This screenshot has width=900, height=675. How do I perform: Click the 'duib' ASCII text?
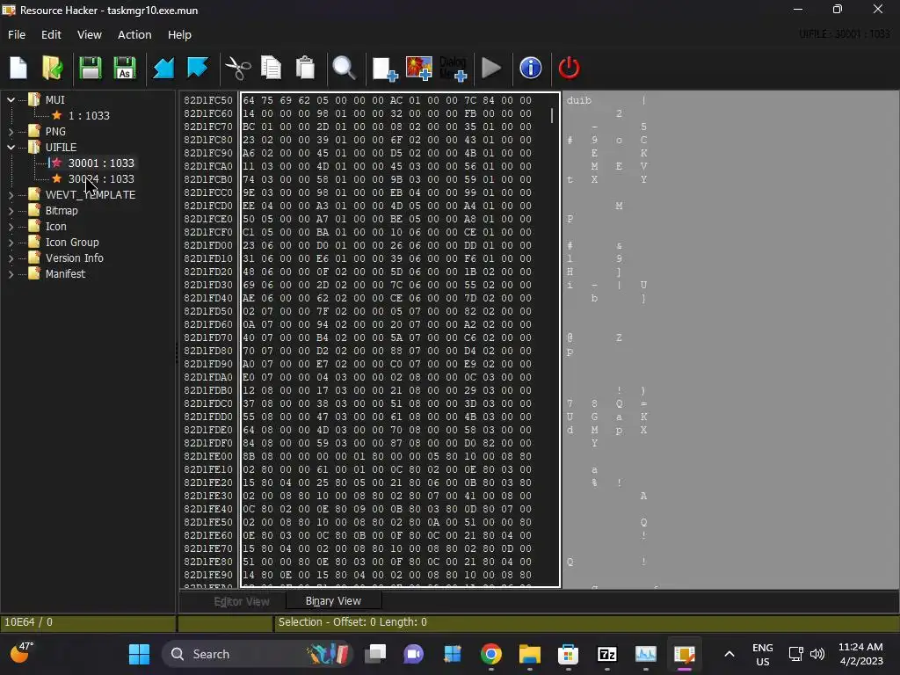578,100
